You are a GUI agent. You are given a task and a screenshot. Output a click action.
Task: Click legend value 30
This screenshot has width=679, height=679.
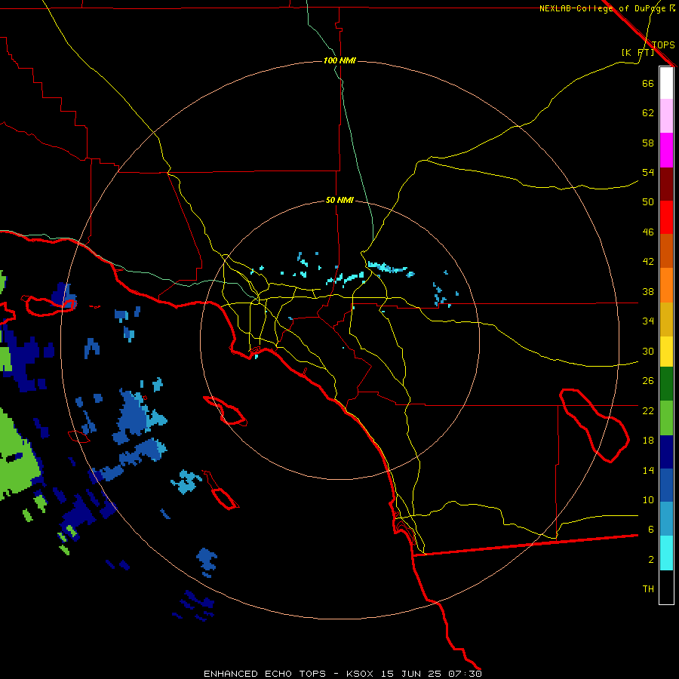(x=648, y=351)
